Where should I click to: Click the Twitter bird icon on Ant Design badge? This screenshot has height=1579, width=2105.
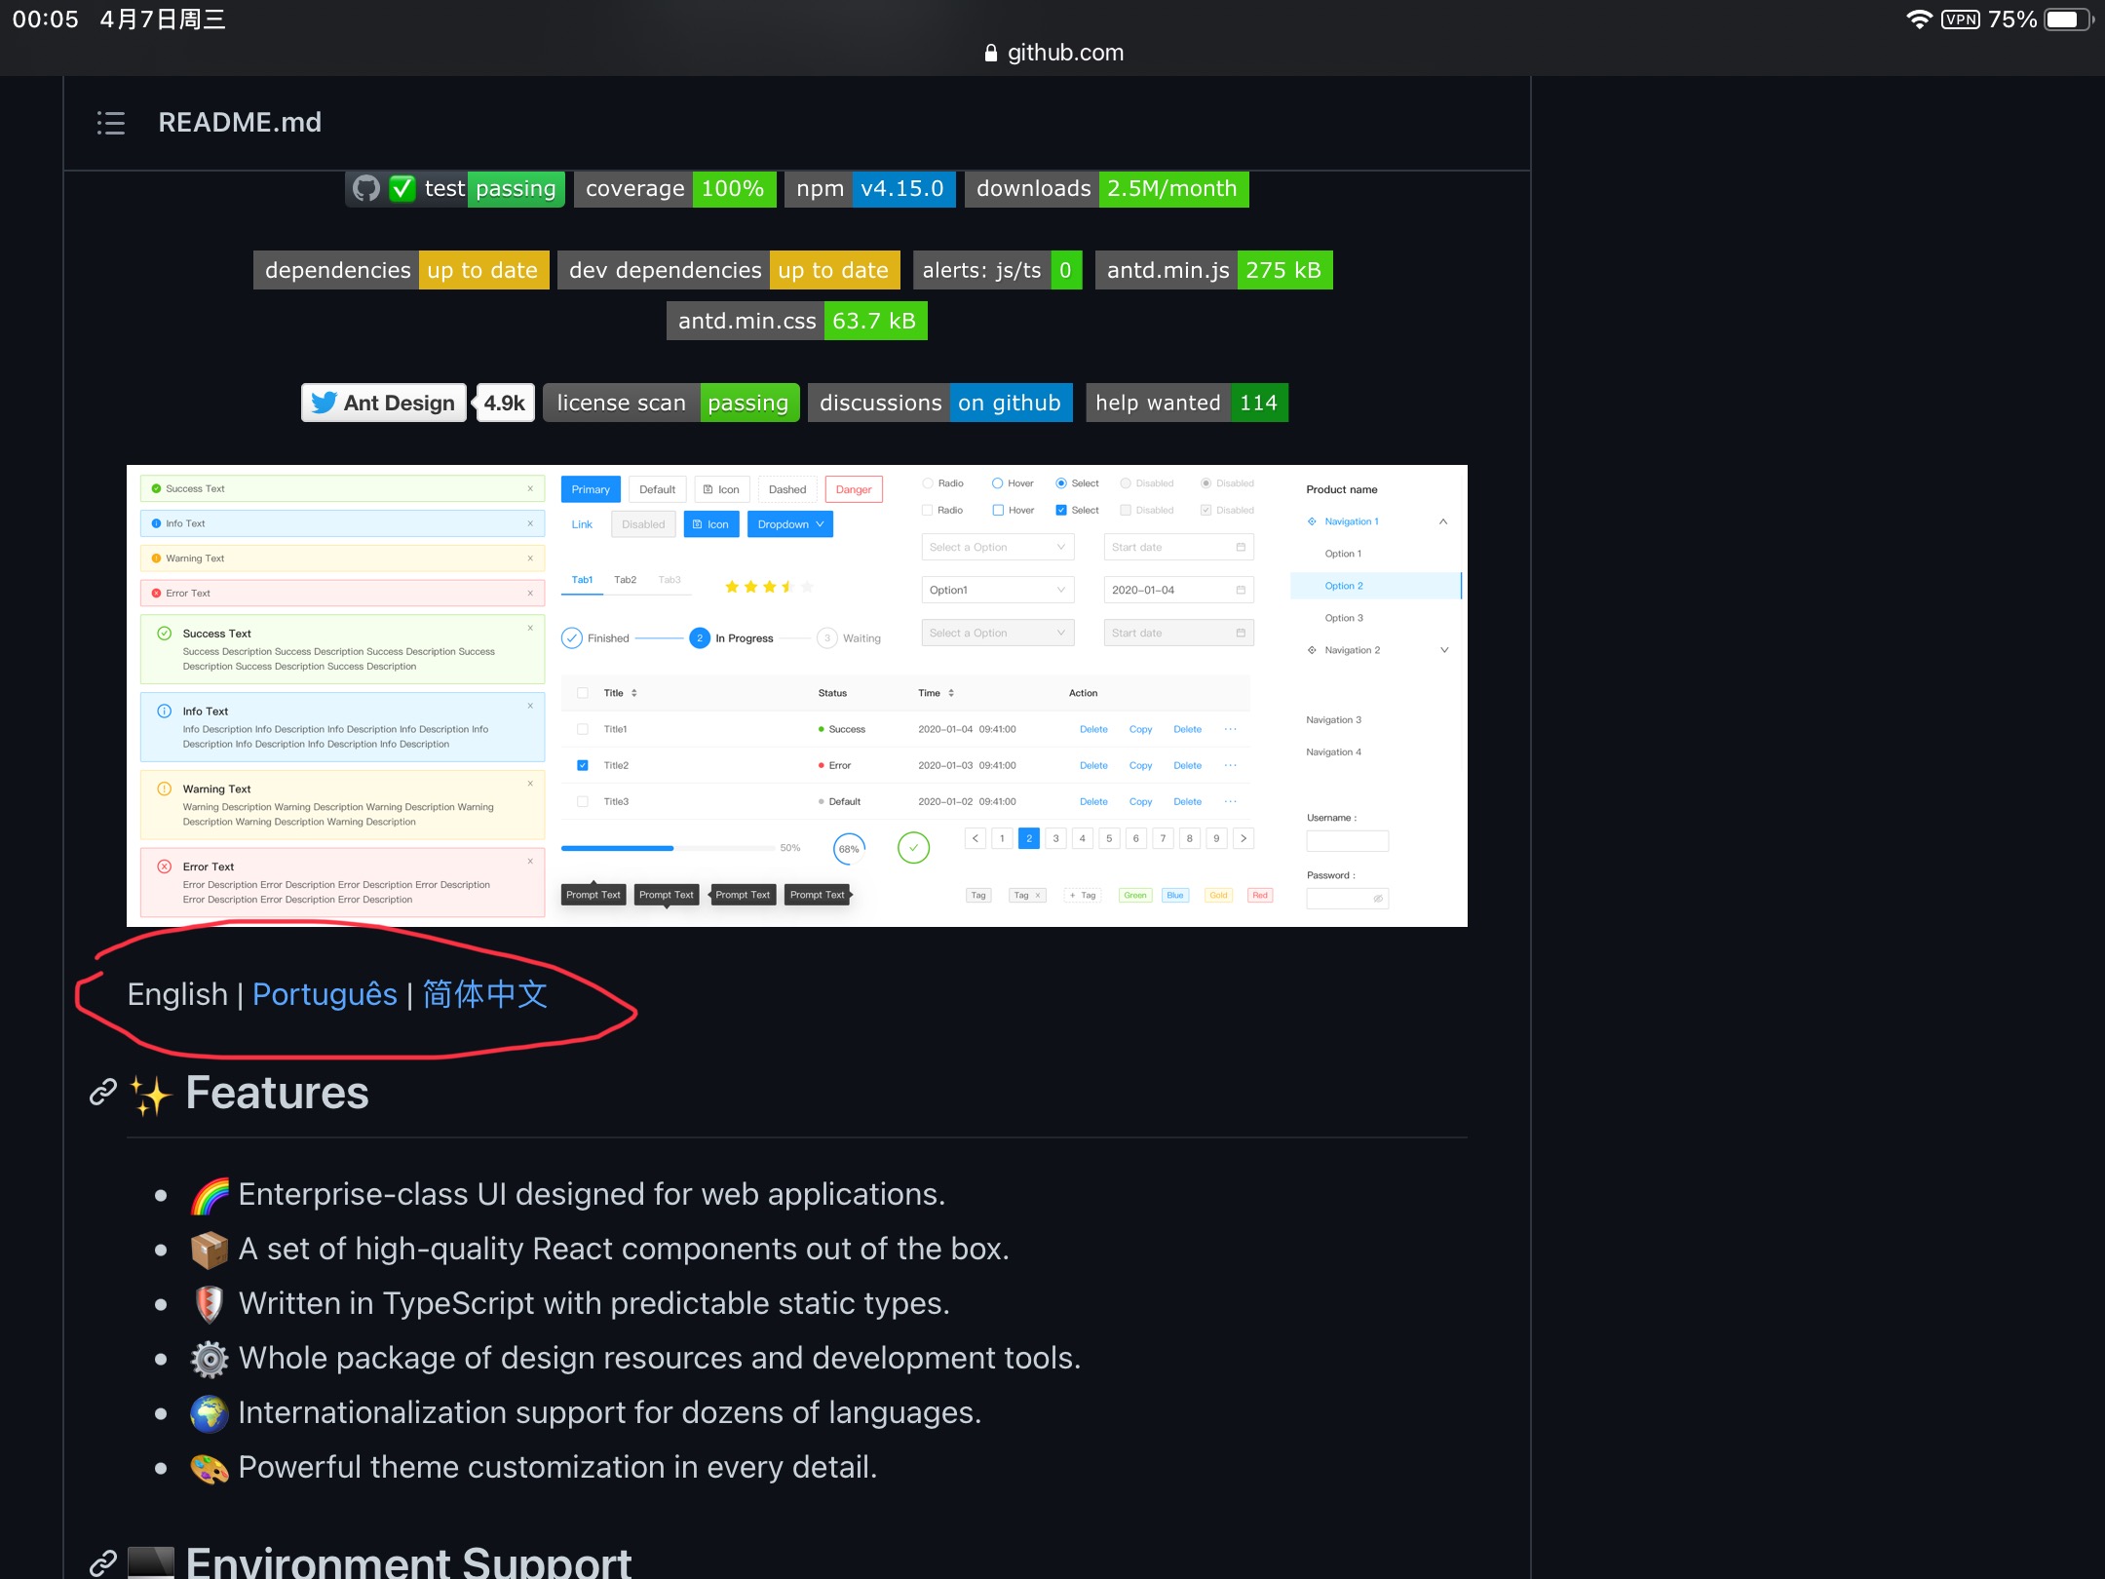325,403
